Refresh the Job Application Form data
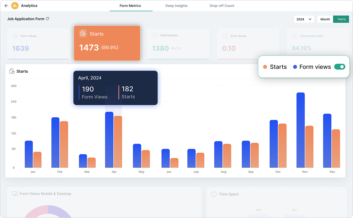Screen dimensions: 353x218 click(x=47, y=19)
